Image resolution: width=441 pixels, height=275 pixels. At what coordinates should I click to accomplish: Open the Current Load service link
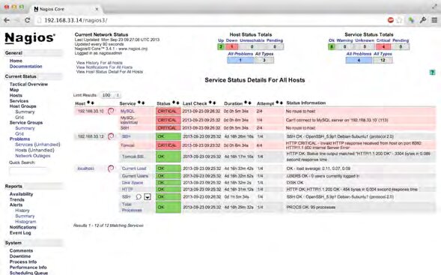point(134,169)
